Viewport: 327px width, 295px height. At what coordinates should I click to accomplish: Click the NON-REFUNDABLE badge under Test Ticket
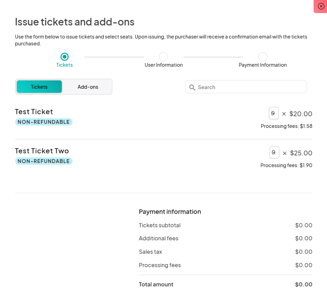(x=44, y=122)
